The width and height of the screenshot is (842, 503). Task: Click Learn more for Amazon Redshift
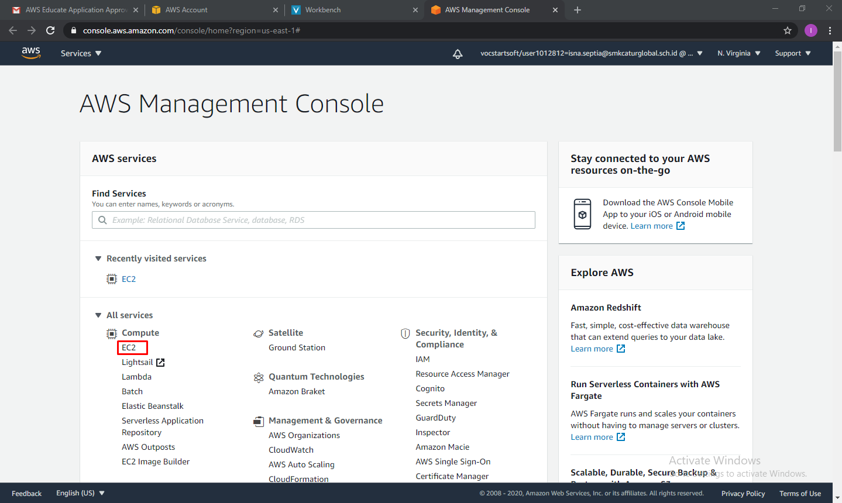(592, 349)
